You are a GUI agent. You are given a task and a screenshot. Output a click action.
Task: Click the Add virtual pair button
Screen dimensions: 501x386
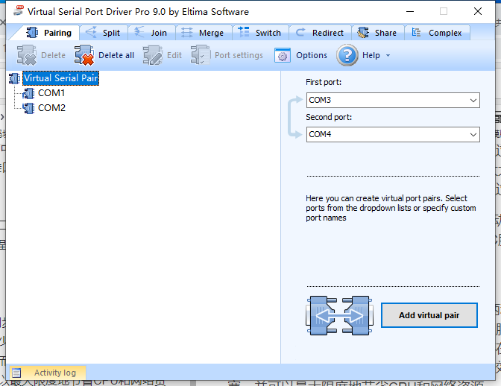pyautogui.click(x=429, y=315)
